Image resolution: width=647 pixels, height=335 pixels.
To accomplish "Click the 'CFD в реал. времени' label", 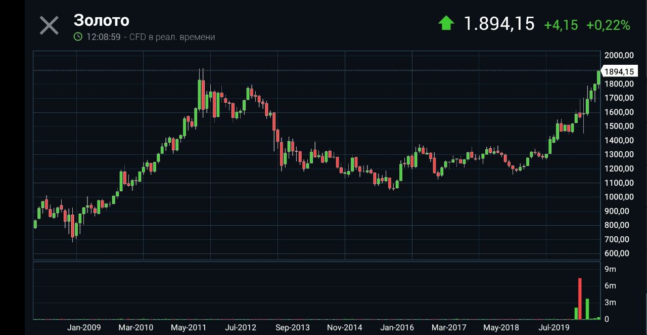I will tap(172, 37).
